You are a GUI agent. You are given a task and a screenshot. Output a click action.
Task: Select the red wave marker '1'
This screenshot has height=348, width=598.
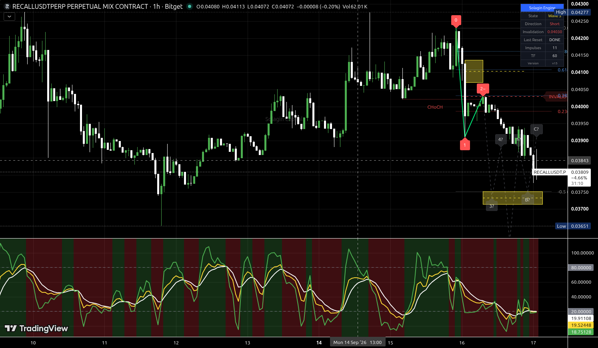[464, 144]
